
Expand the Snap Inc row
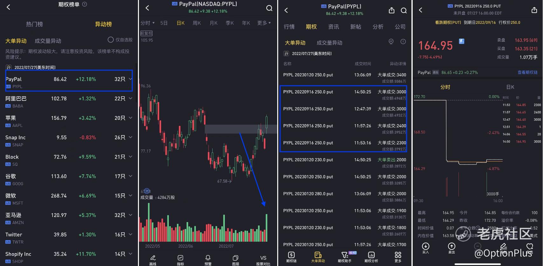click(130, 137)
